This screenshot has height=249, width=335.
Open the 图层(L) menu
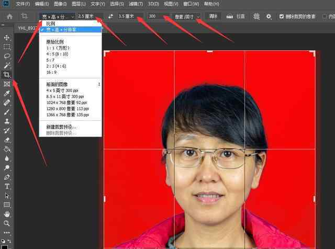[x=79, y=4]
